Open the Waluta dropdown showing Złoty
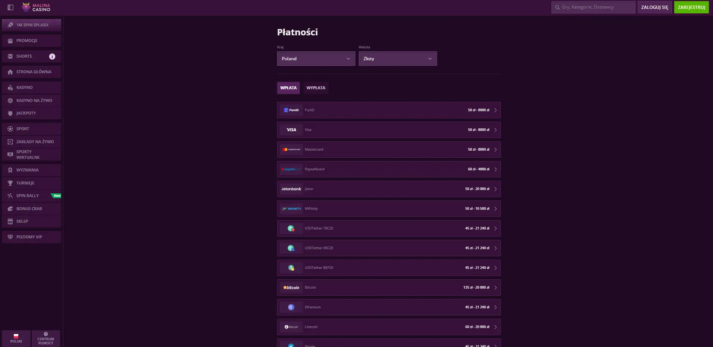This screenshot has height=347, width=713. pos(398,59)
